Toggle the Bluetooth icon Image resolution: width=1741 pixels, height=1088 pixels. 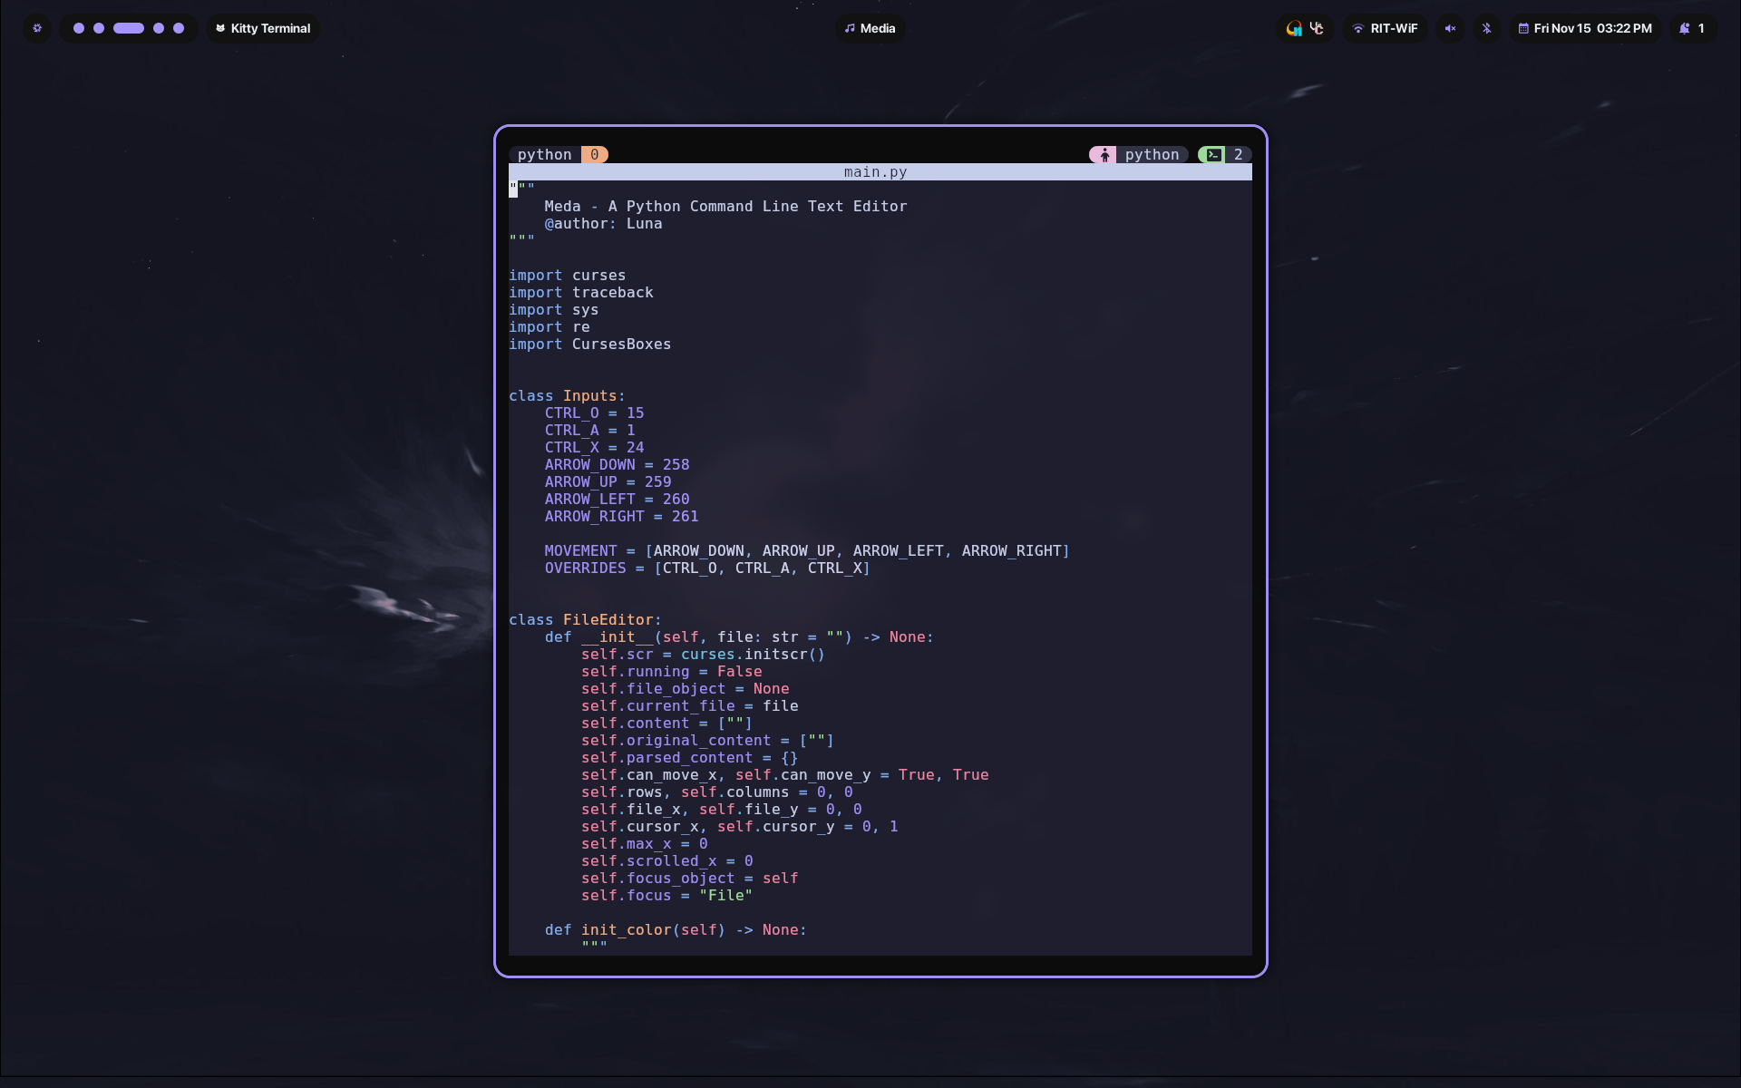(1486, 28)
